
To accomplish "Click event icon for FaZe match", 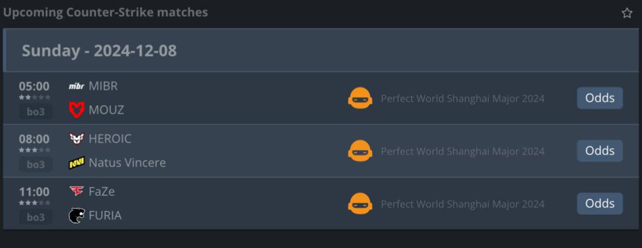I will pos(360,204).
